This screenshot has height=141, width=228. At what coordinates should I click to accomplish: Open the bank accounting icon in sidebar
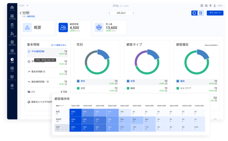(x=12, y=25)
